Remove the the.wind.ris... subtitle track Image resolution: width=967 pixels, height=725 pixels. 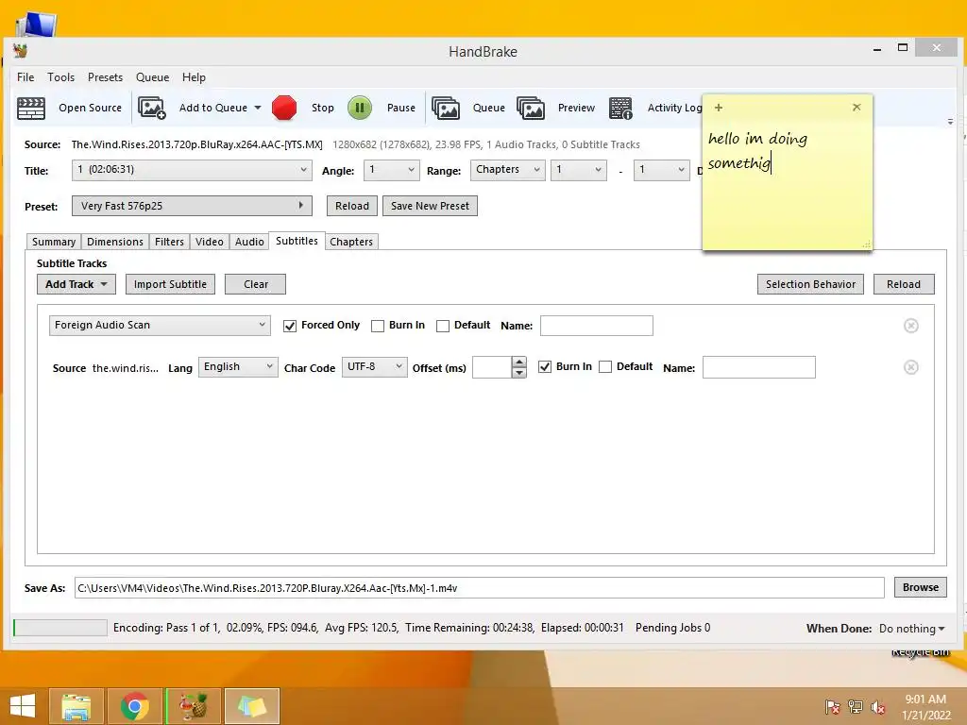911,367
